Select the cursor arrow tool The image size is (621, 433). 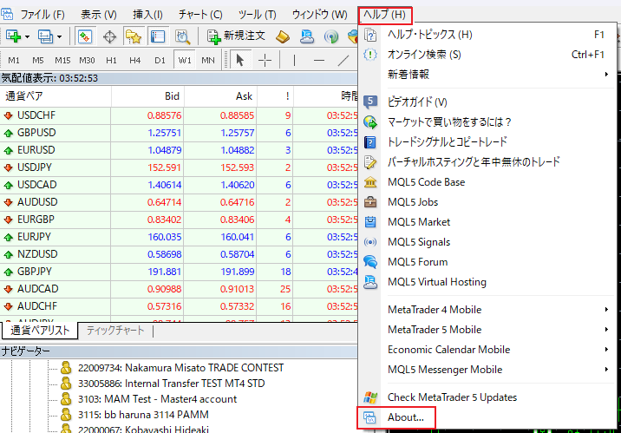240,60
